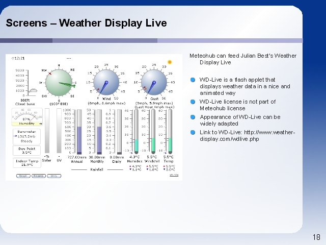
Task: Click the Humidity gauge showing 87%
Action: (27, 117)
